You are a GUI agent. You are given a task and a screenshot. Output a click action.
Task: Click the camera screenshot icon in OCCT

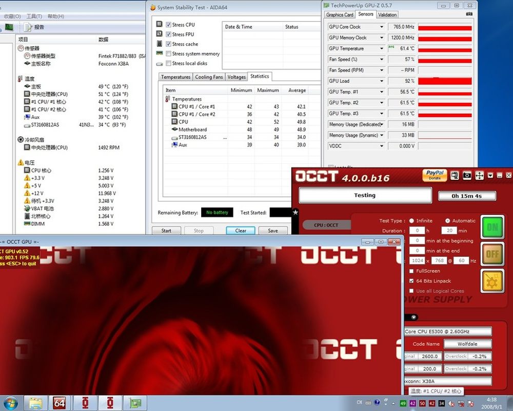point(467,176)
